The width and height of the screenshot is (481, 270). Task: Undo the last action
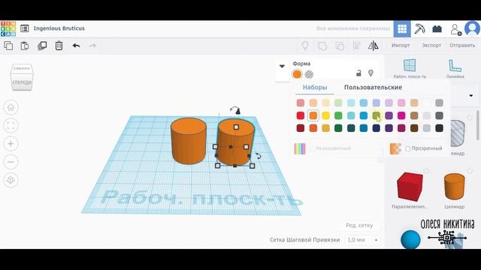pyautogui.click(x=77, y=46)
